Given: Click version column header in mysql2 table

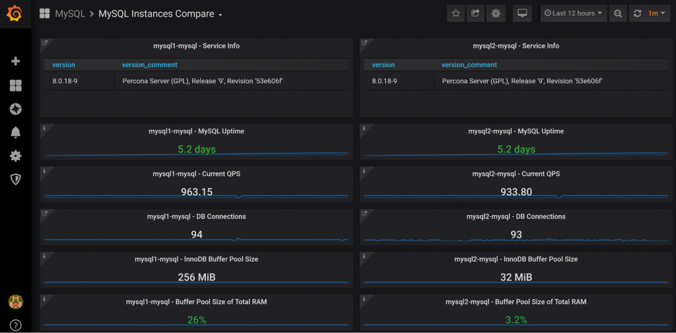Looking at the screenshot, I should click(383, 65).
